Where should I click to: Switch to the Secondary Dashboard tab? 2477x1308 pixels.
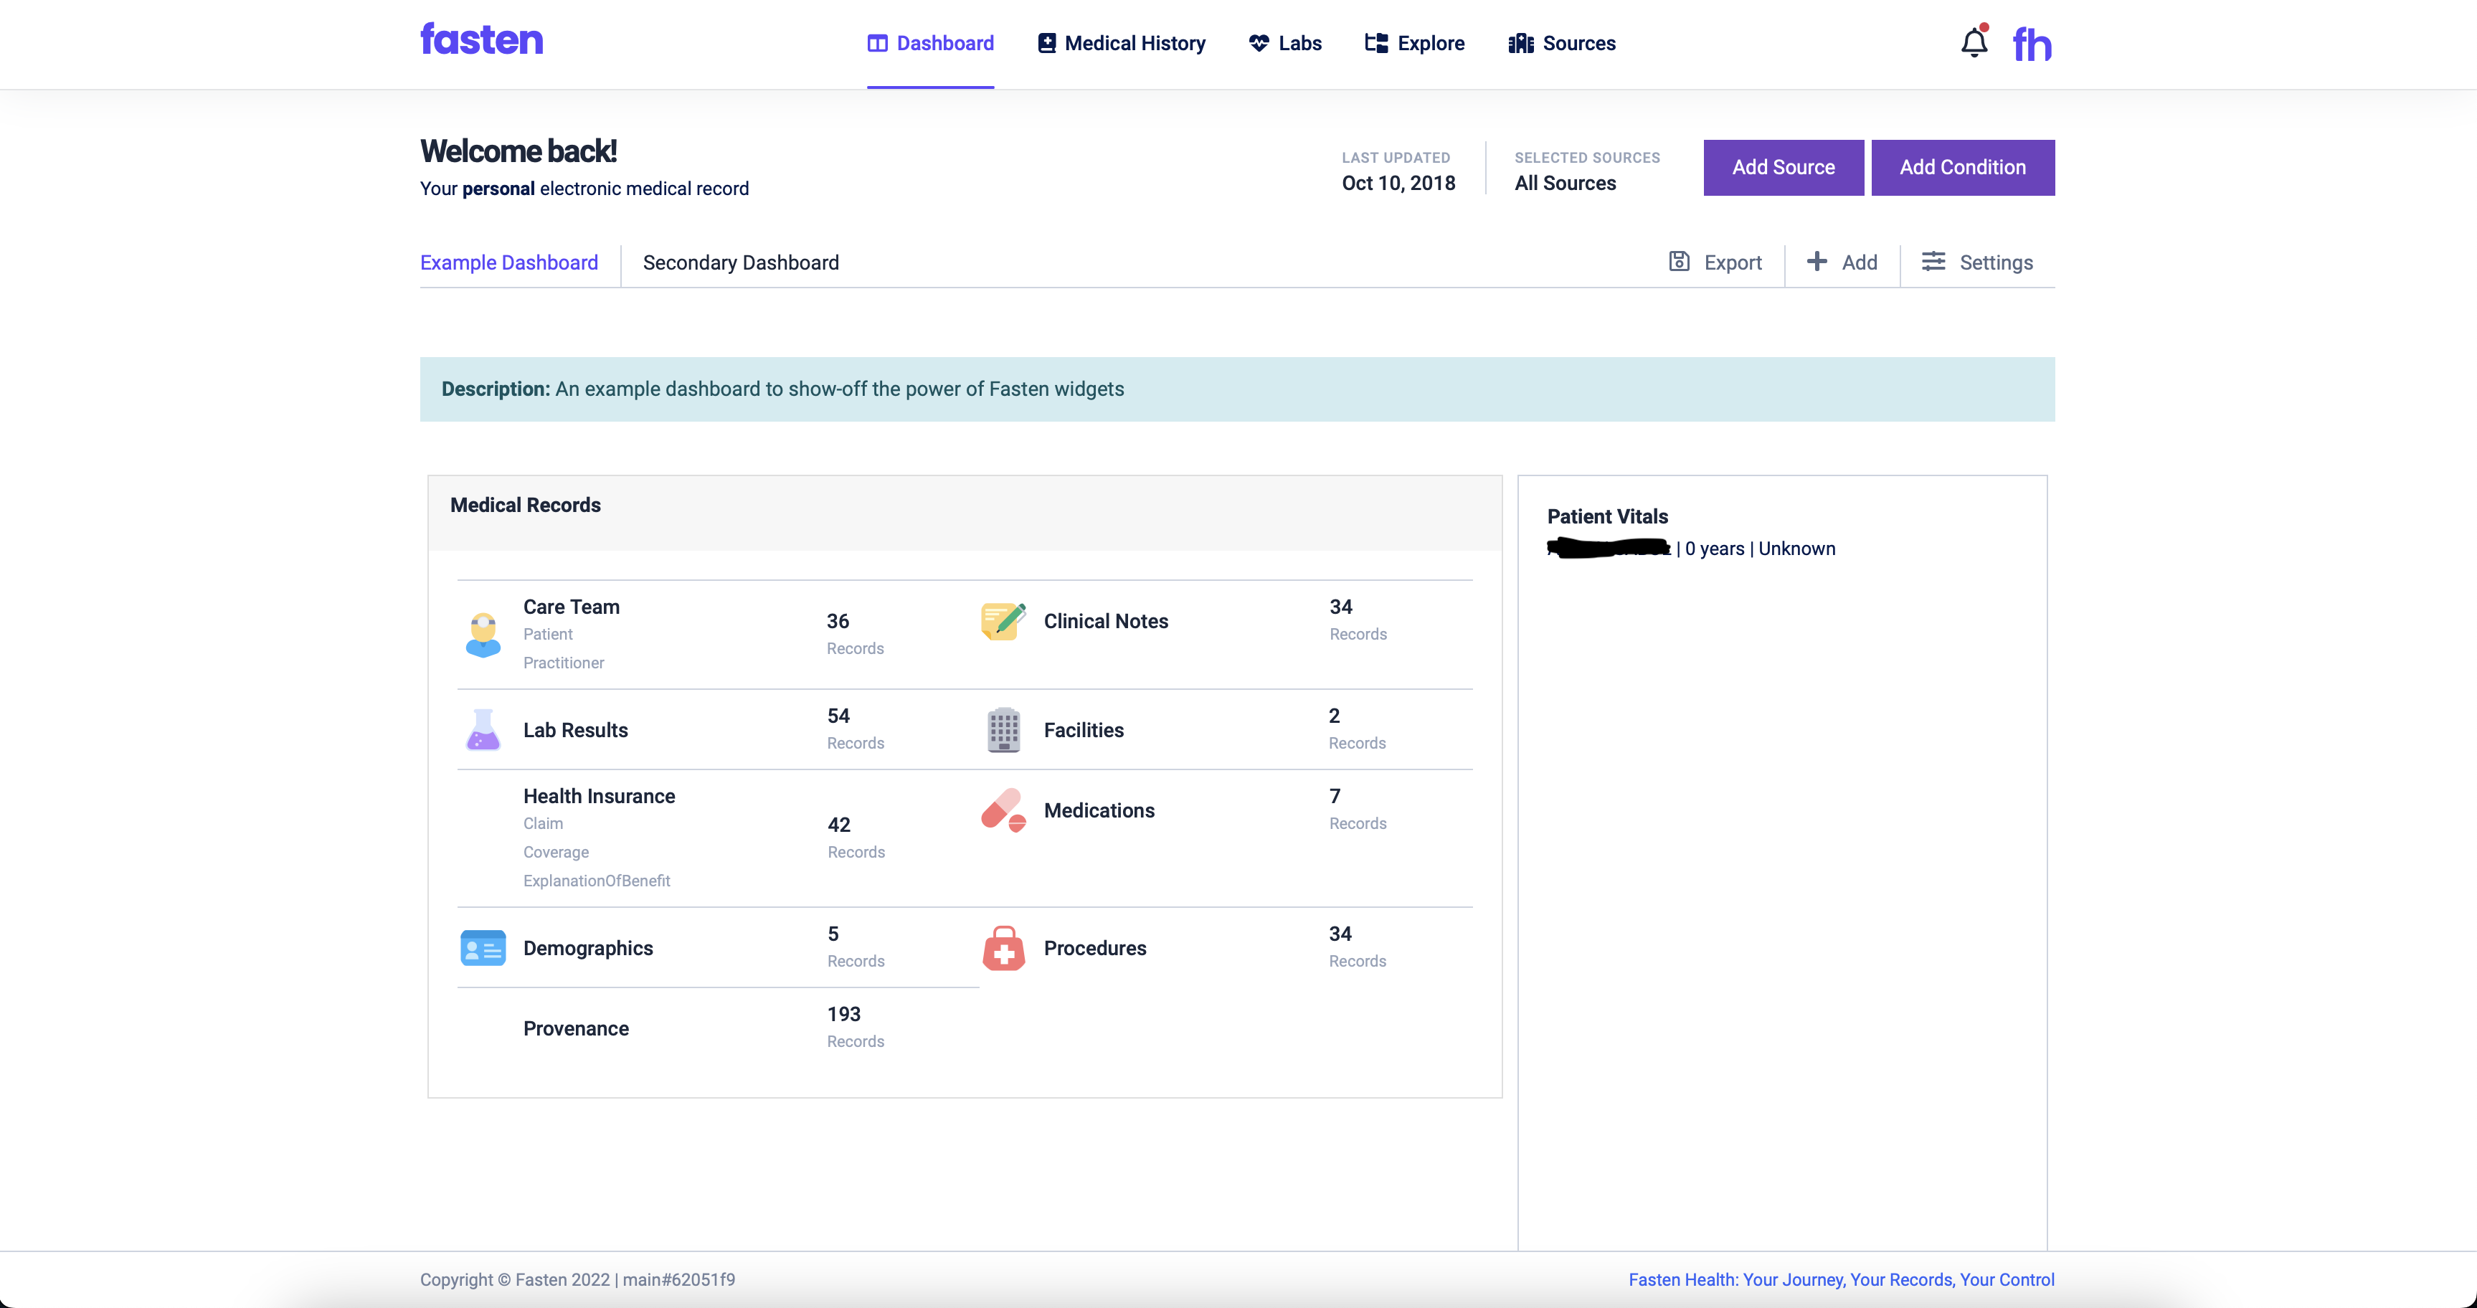[x=740, y=262]
